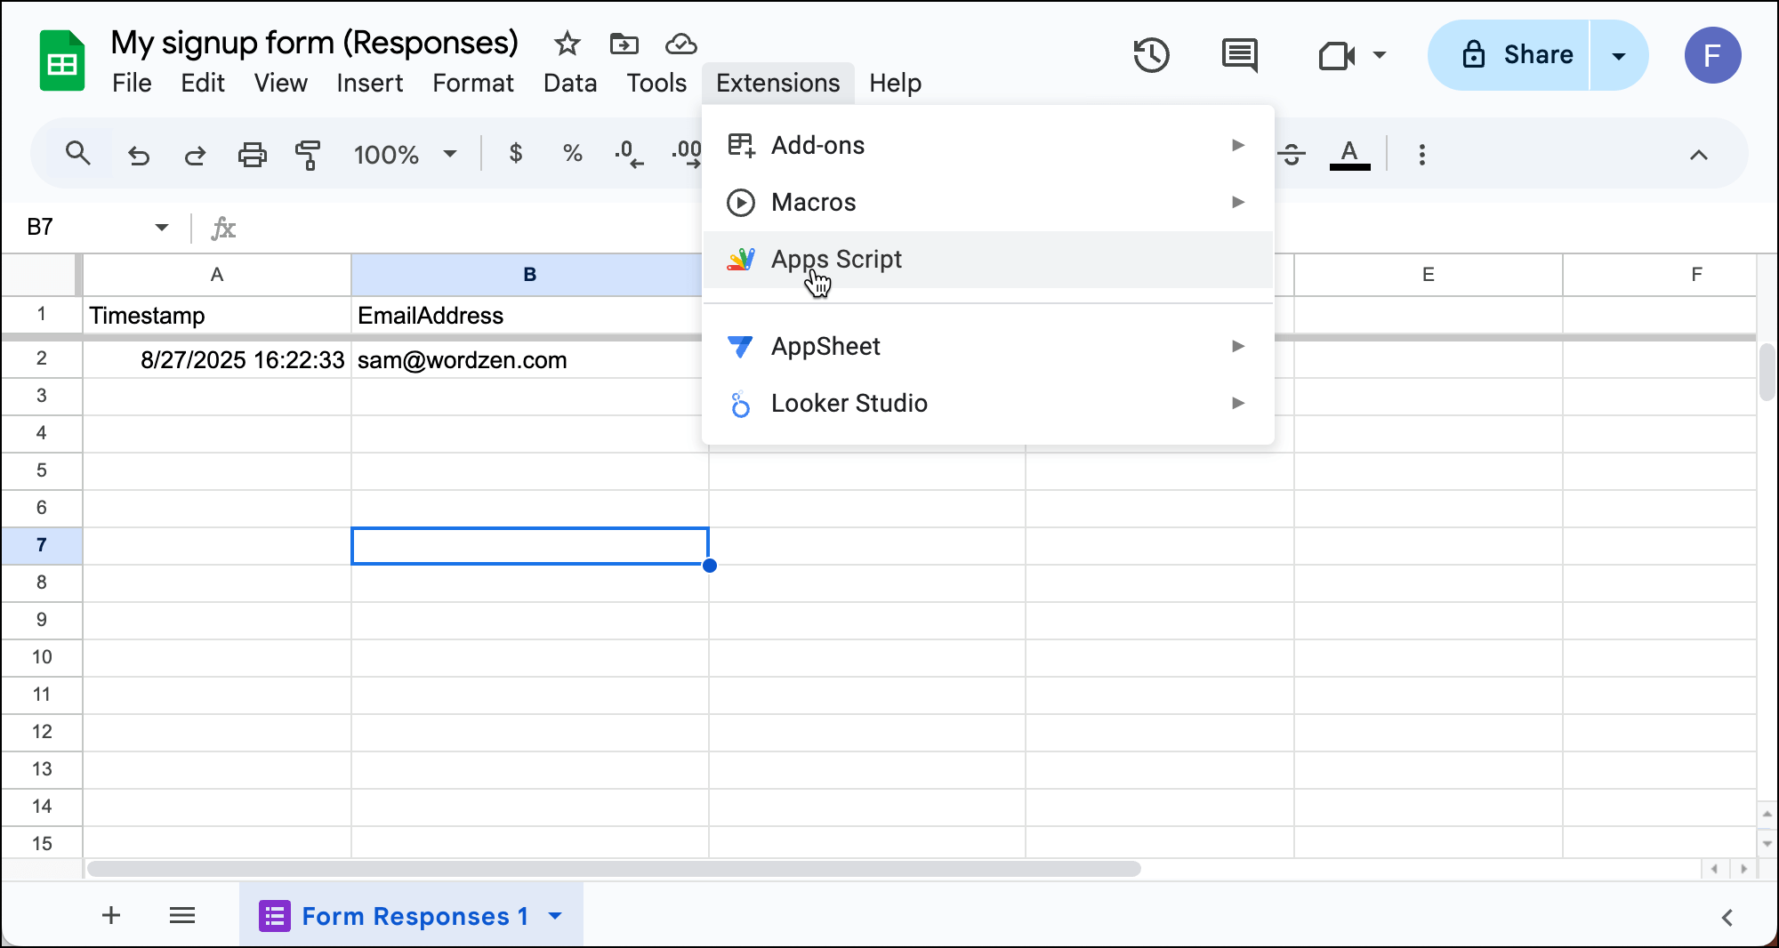Print the spreadsheet

pos(253,154)
